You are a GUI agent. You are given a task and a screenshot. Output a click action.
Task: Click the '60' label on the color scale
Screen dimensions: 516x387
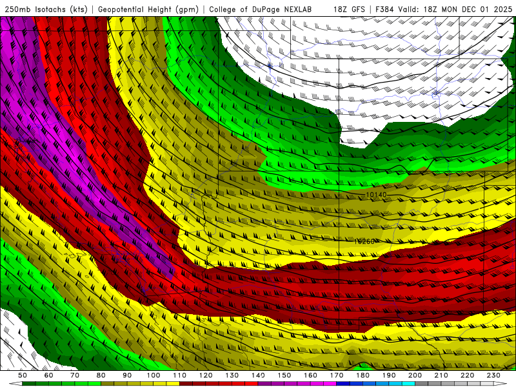[x=48, y=375]
